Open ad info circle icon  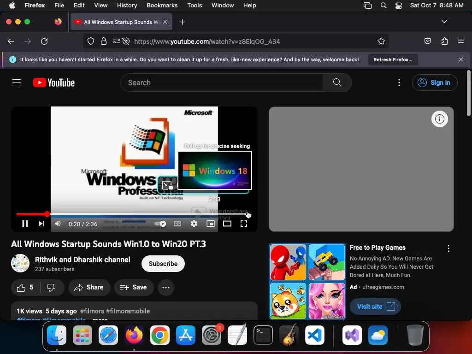[x=439, y=119]
